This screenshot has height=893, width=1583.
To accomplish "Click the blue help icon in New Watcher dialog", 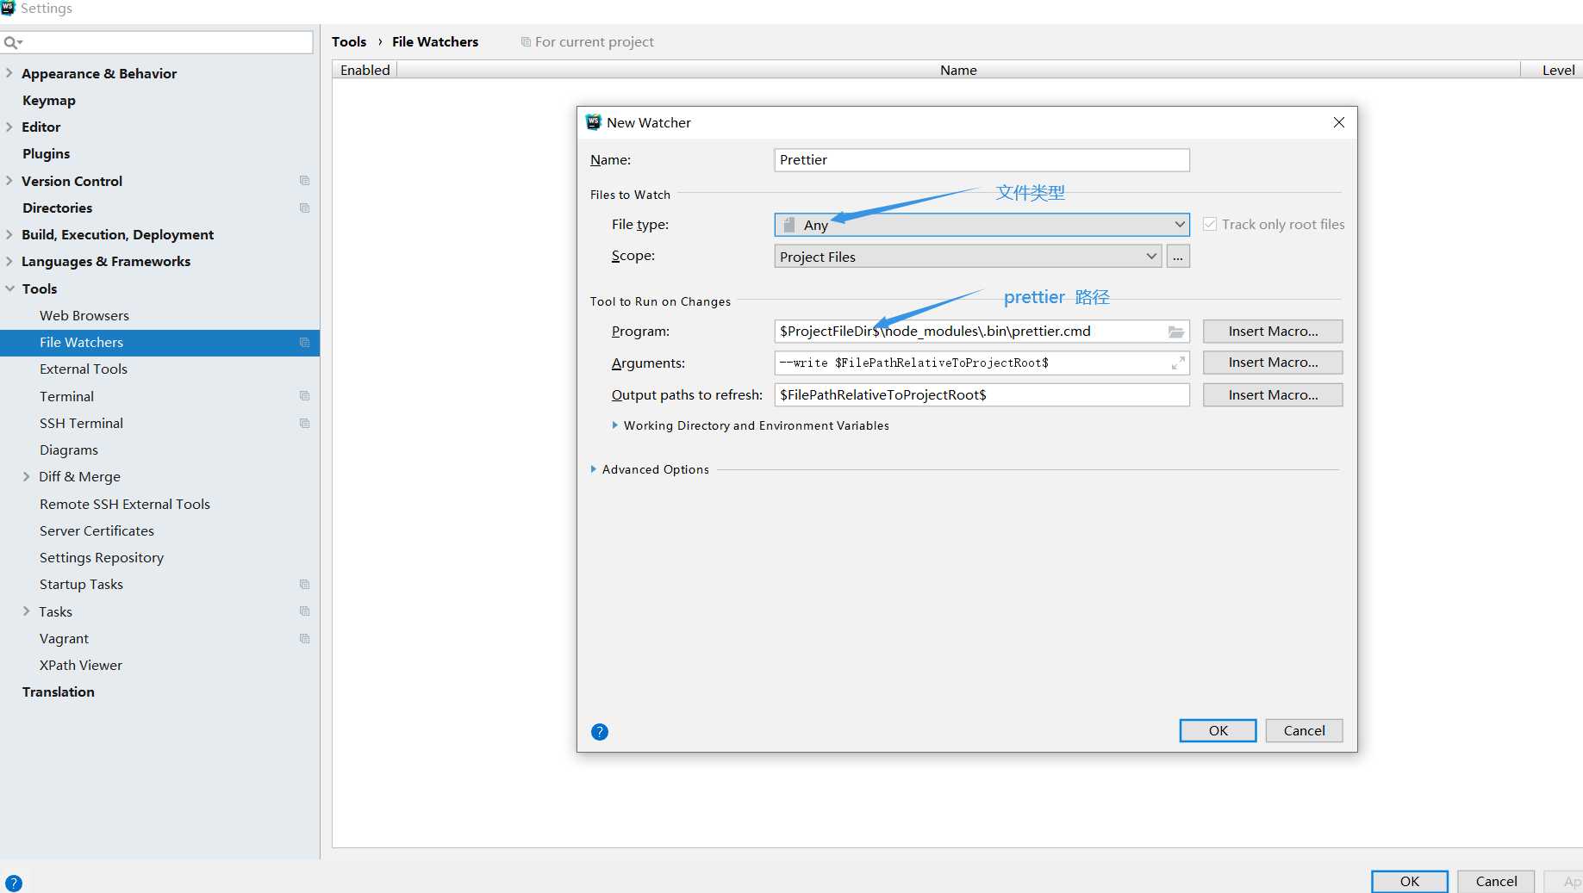I will tap(600, 732).
